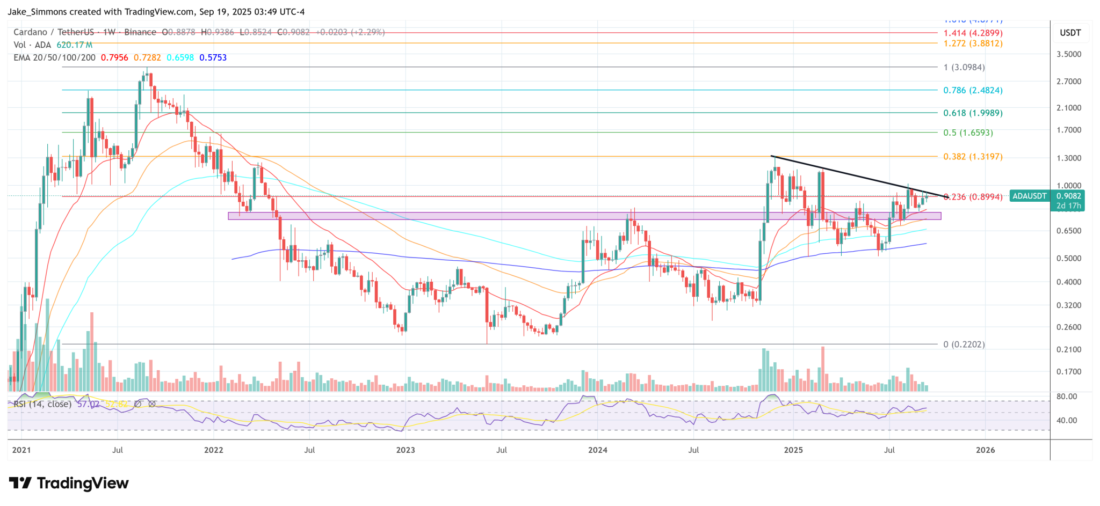Screen dimensions: 1100x506
Task: Click the 0 (0.2202) Fibonacci base label
Action: pos(964,344)
